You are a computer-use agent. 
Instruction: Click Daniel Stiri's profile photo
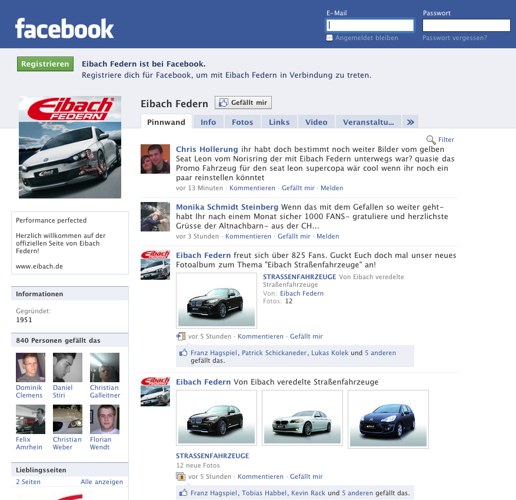[x=68, y=367]
